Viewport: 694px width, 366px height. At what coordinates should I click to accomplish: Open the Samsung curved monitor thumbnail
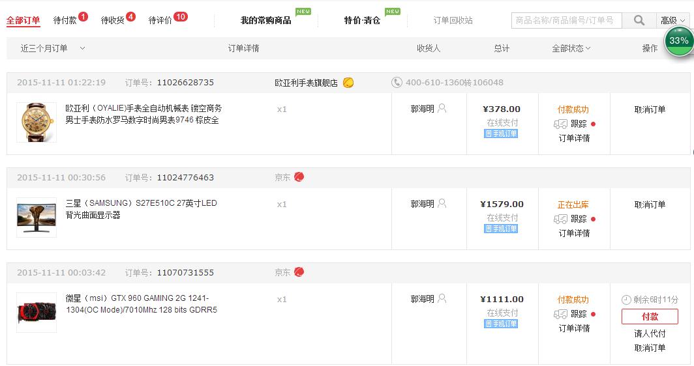click(37, 218)
